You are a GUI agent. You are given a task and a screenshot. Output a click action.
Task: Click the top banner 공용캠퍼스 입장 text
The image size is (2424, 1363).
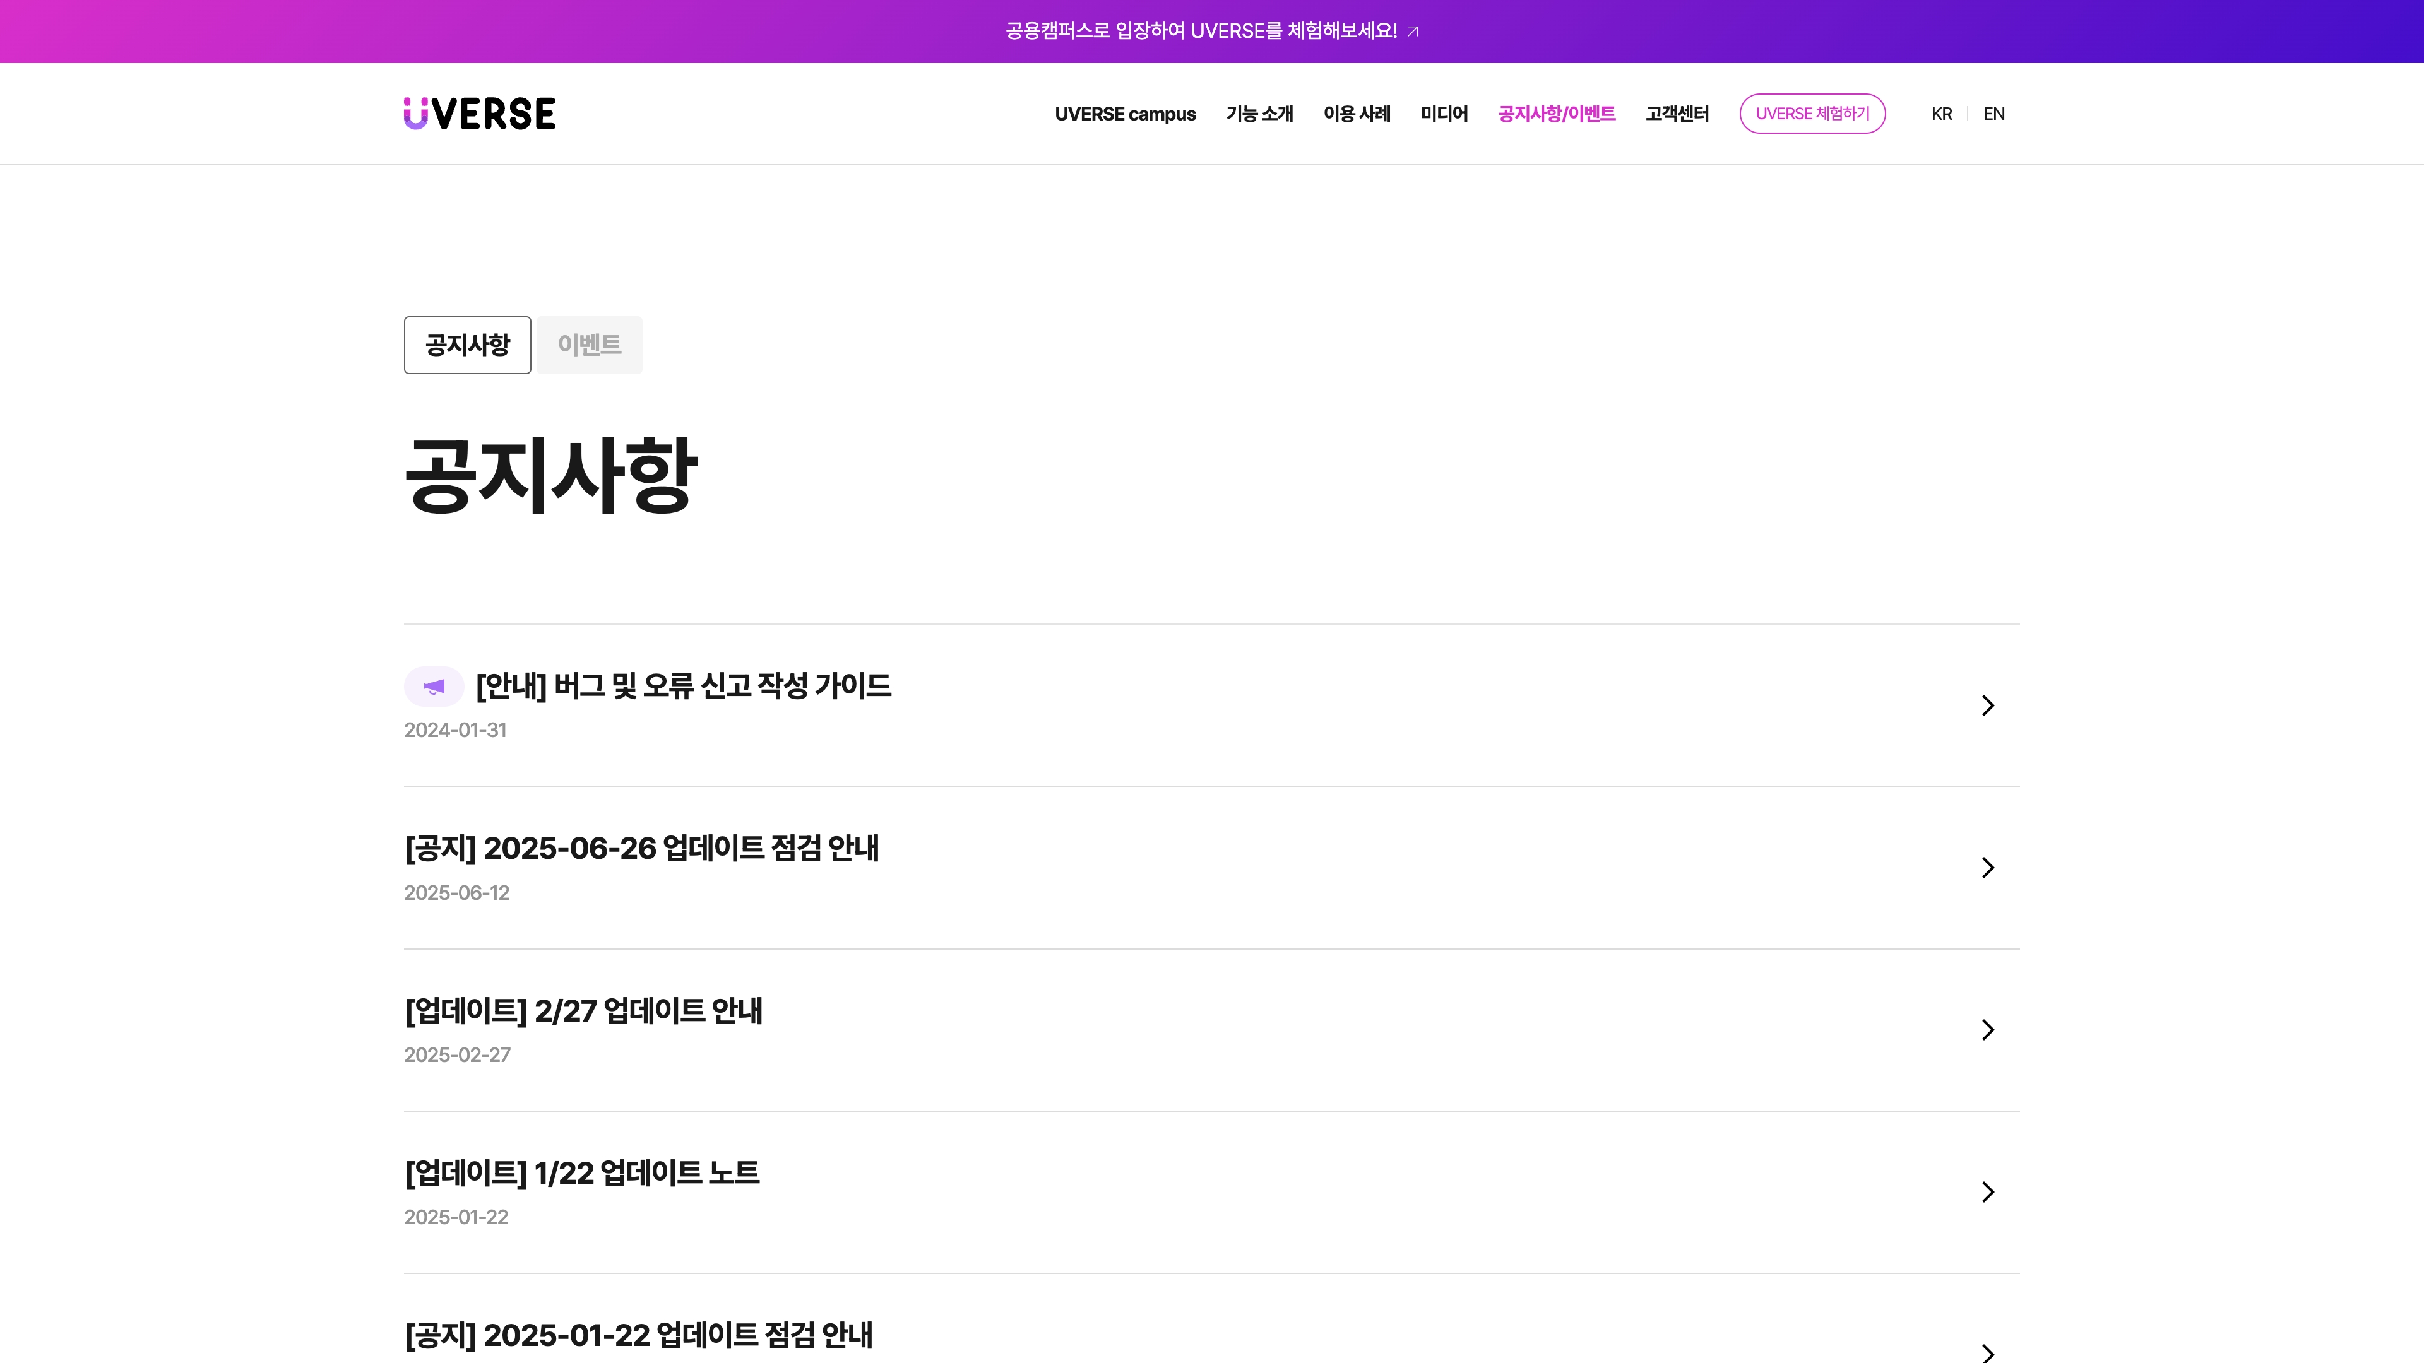coord(1201,31)
